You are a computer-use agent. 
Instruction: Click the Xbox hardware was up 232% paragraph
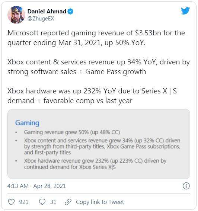click(92, 96)
